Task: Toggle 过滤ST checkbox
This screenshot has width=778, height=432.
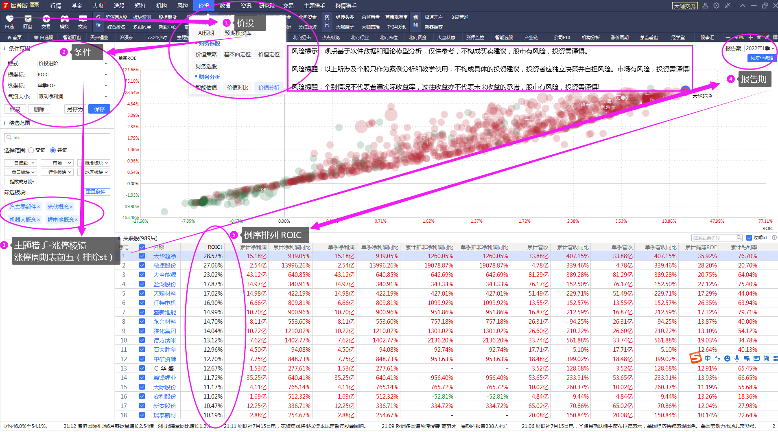Action: coord(749,238)
